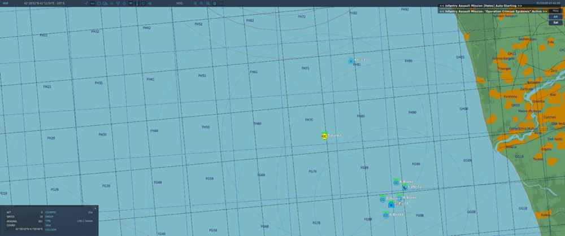Viewport: 565px width, 236px height.
Task: Click the FG79 grid label
Action: tap(313, 172)
